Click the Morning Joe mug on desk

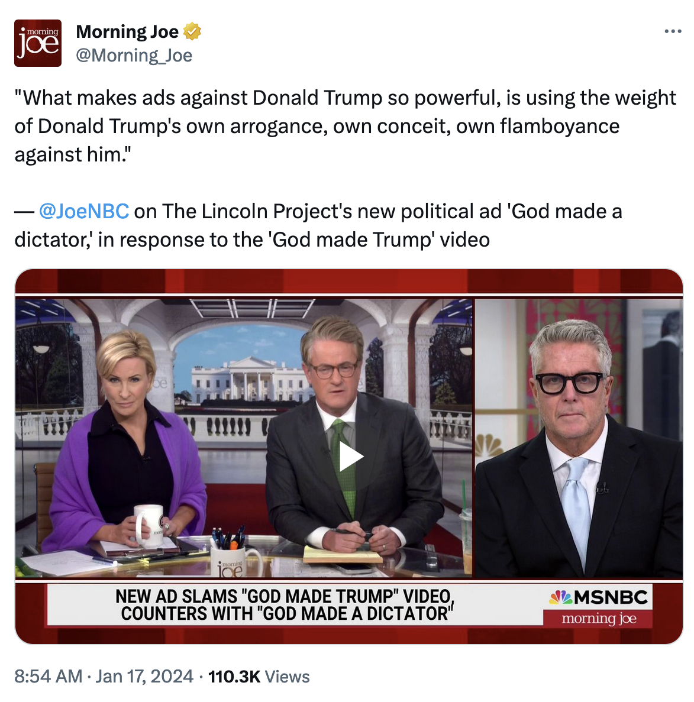[232, 562]
